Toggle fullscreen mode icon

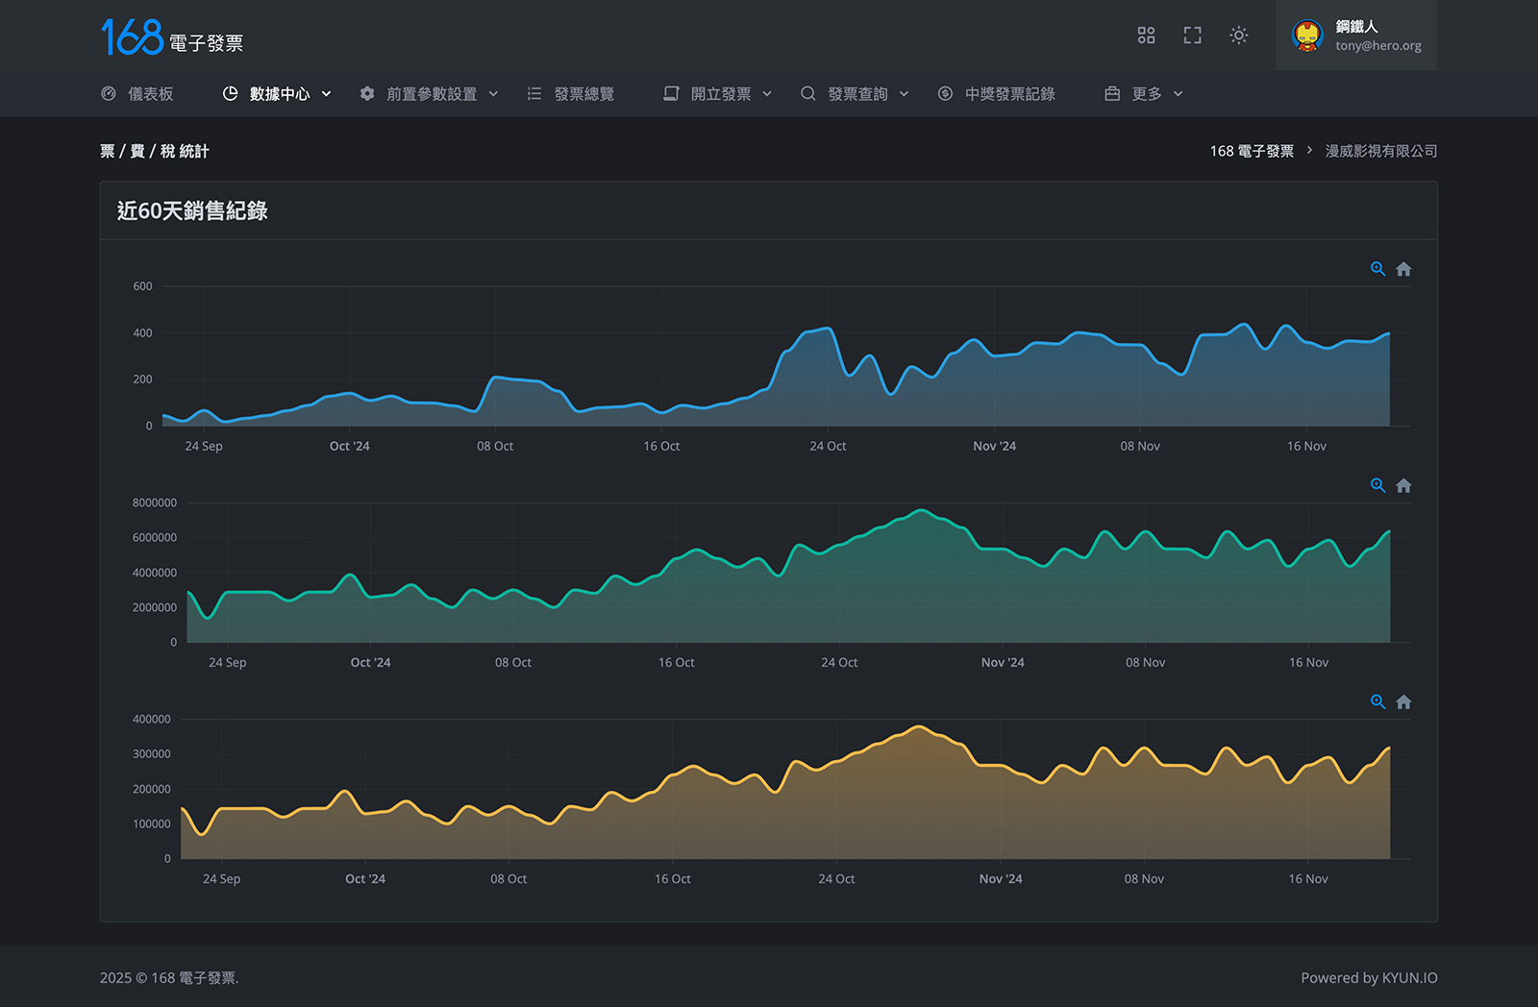coord(1192,36)
